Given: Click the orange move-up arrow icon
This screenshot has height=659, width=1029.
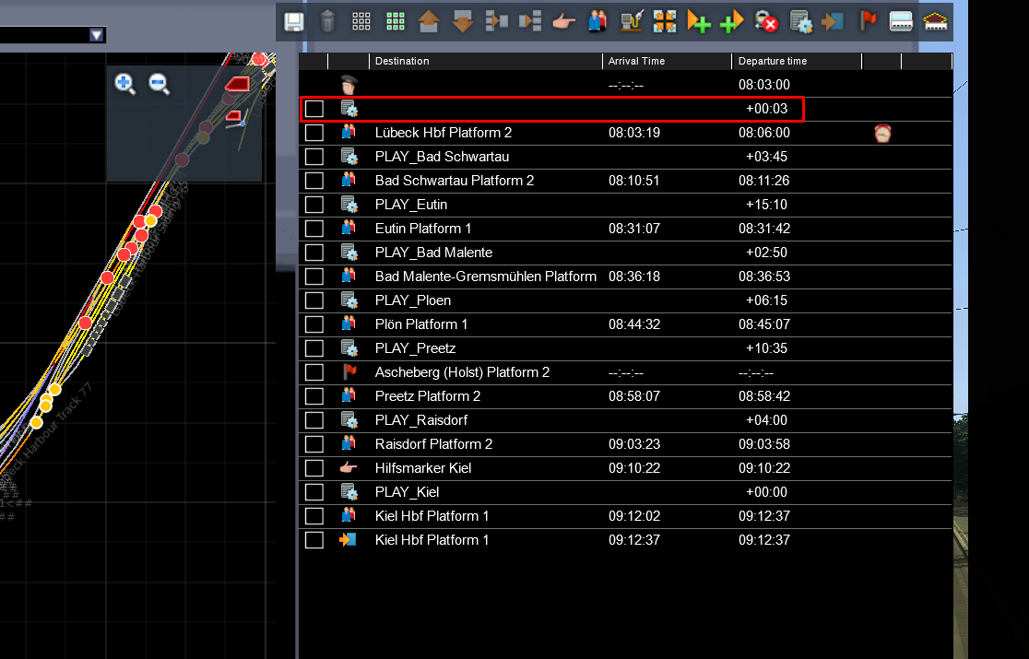Looking at the screenshot, I should click(x=429, y=21).
